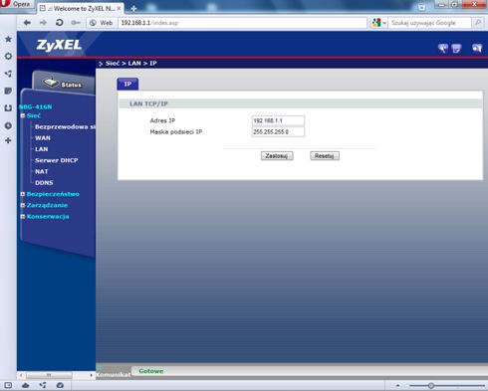Open the NAT menu item
488x391 pixels.
pos(42,171)
